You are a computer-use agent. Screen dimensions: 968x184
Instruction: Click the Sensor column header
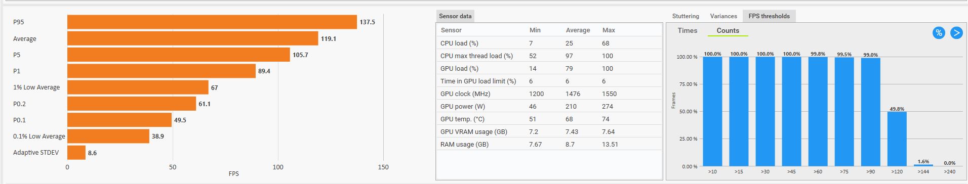(x=451, y=30)
